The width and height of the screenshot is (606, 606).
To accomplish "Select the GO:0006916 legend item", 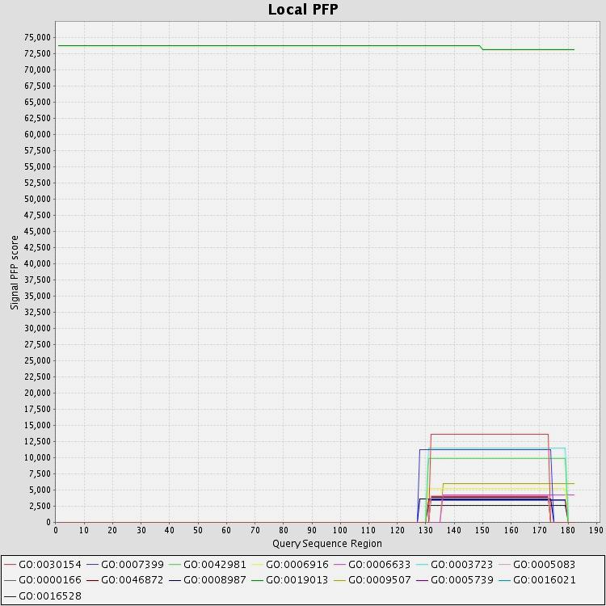I will coord(290,565).
